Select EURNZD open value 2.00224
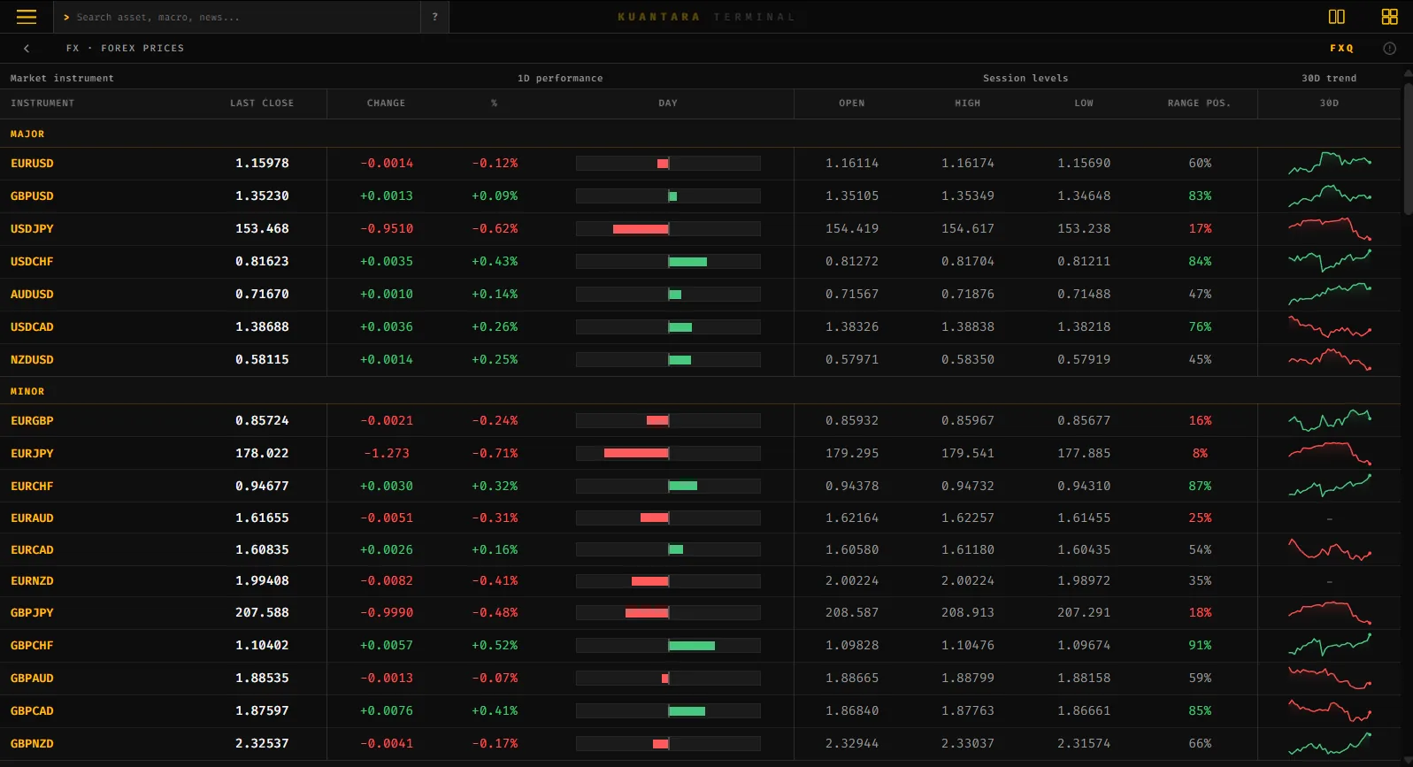Viewport: 1413px width, 767px height. 852,581
